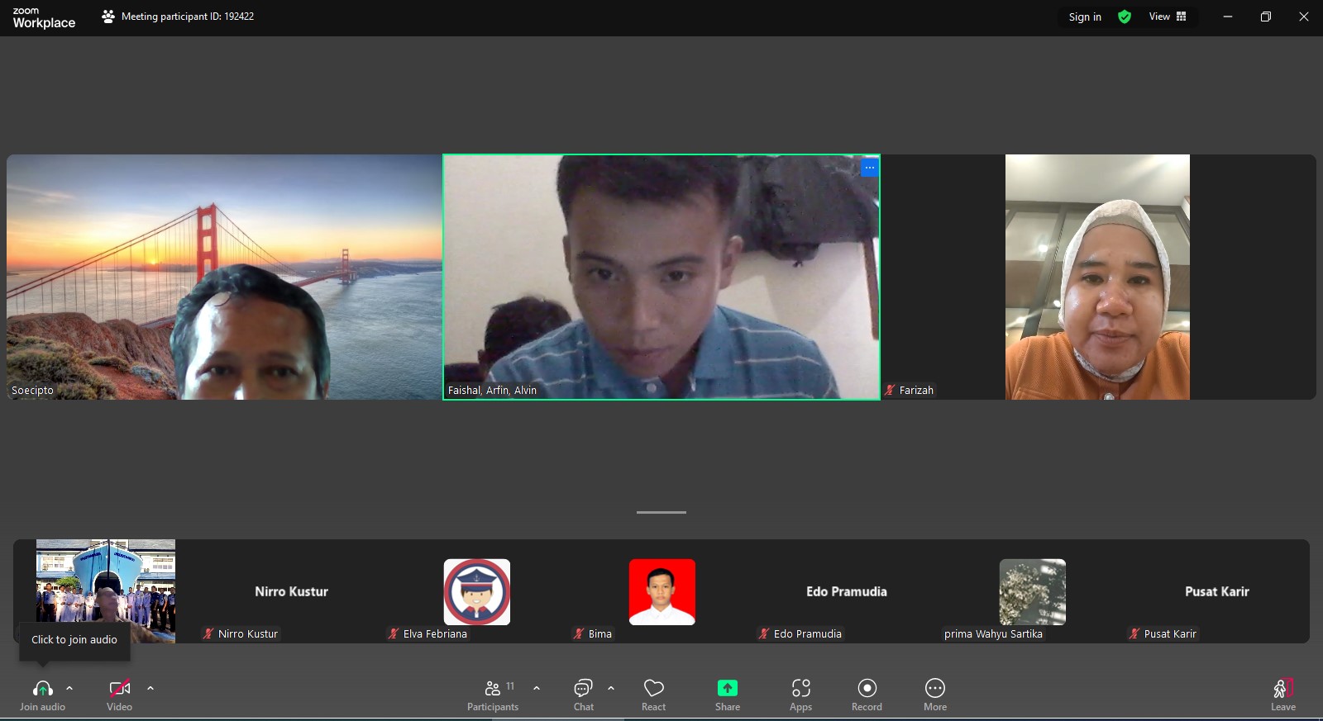The width and height of the screenshot is (1323, 721).
Task: Open the Participants panel
Action: click(493, 694)
